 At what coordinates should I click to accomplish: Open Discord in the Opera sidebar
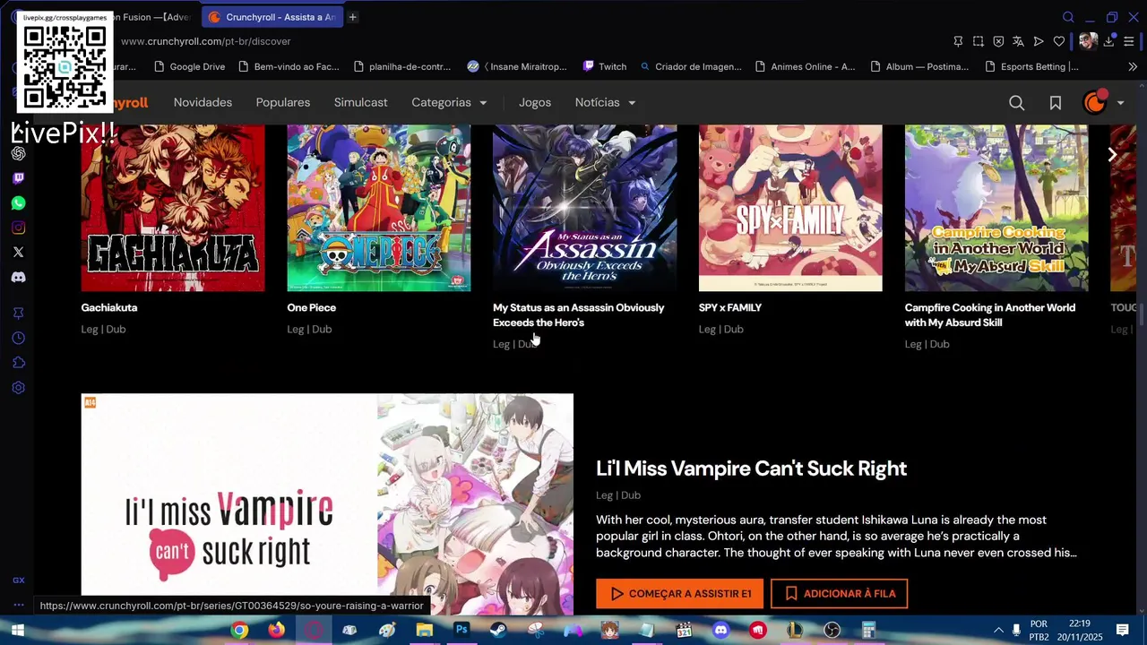(18, 278)
